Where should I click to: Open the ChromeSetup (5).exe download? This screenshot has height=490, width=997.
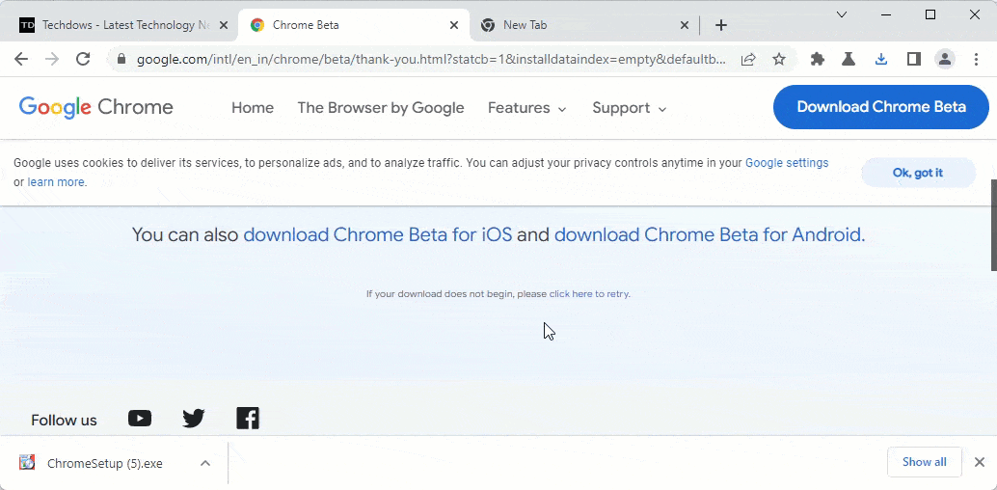pyautogui.click(x=105, y=463)
